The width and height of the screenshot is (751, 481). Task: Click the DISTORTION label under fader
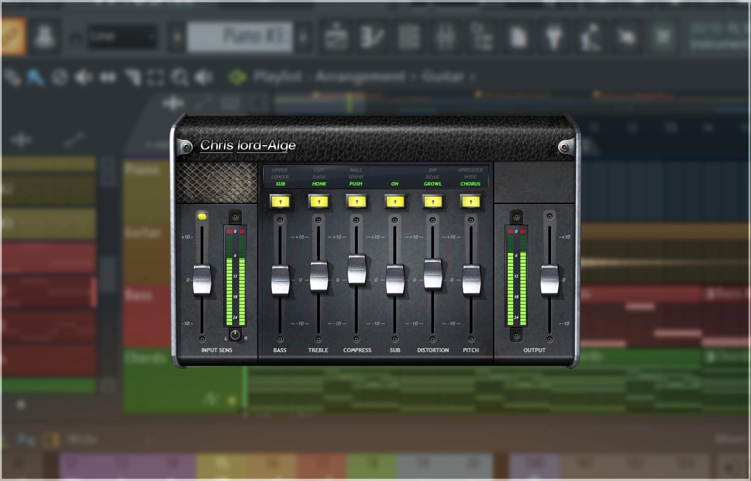tap(433, 350)
